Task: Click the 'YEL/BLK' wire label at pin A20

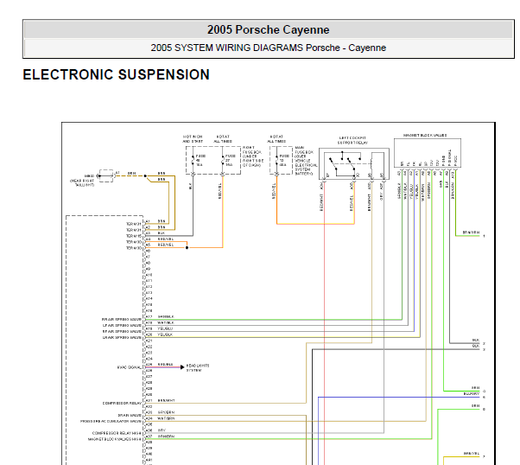Action: 165,334
